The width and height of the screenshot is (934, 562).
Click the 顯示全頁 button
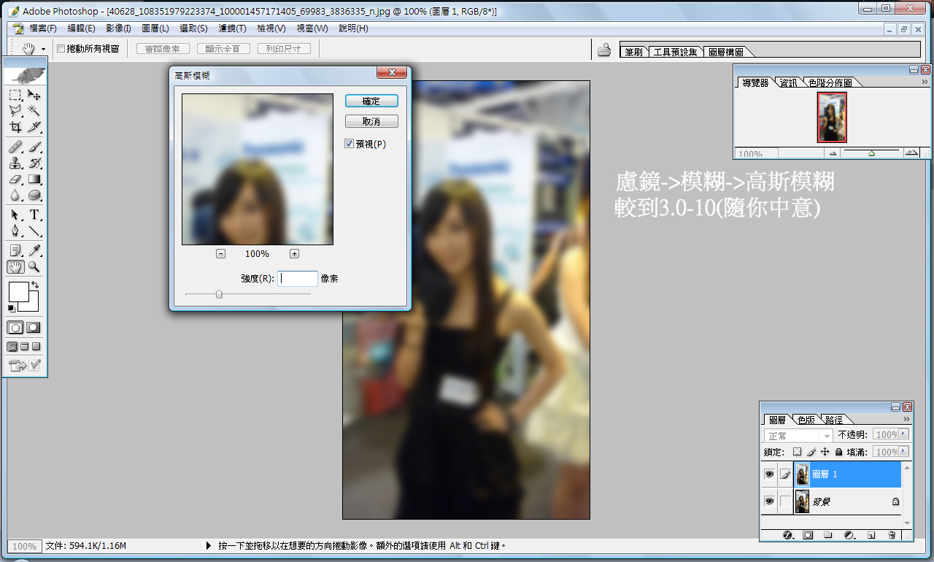[x=223, y=49]
